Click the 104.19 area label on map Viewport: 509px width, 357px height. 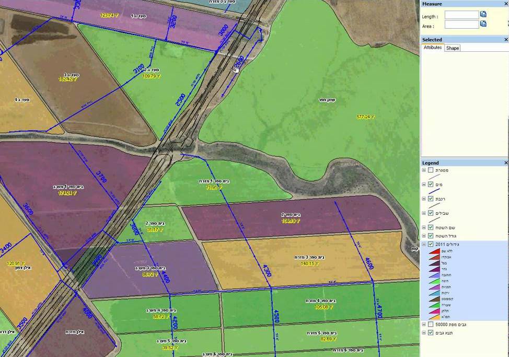291,221
